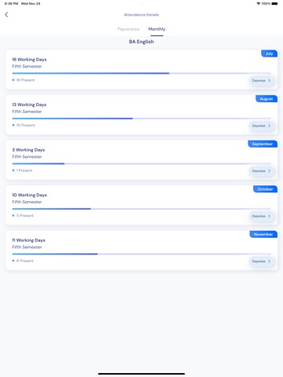Open Daywise details for October
Screen dimensions: 283x377
(x=261, y=216)
